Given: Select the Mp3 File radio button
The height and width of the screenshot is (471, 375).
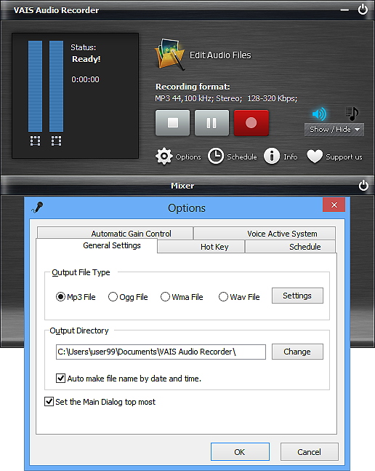Looking at the screenshot, I should [60, 297].
